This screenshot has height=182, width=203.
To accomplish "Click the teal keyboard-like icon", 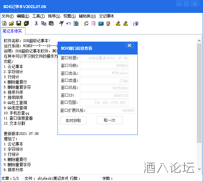I will tap(101, 24).
